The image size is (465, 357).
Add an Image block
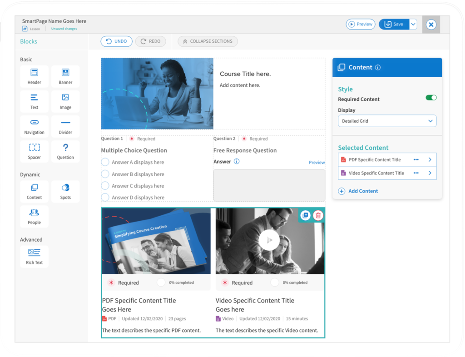pos(65,101)
